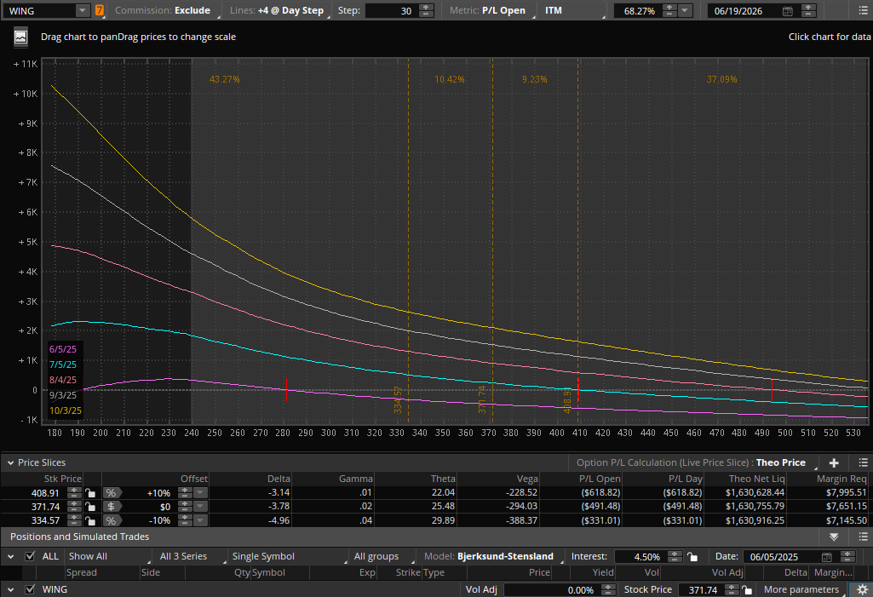This screenshot has width=873, height=597.
Task: Click the chart data icon beside the pan instructions
Action: (x=20, y=37)
